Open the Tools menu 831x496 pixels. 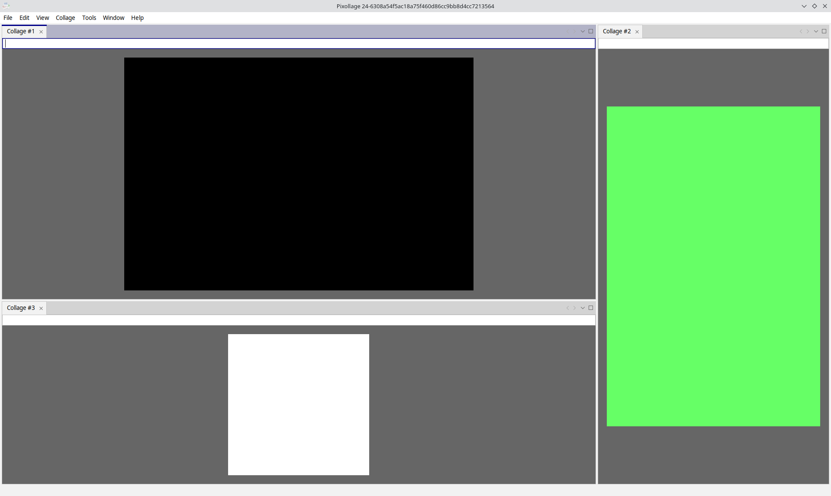89,18
